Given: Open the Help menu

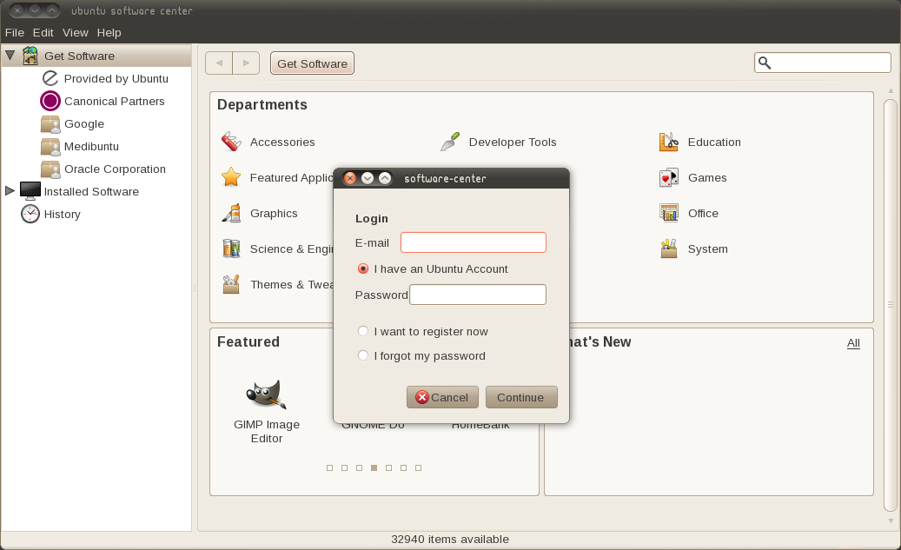Looking at the screenshot, I should (x=109, y=33).
